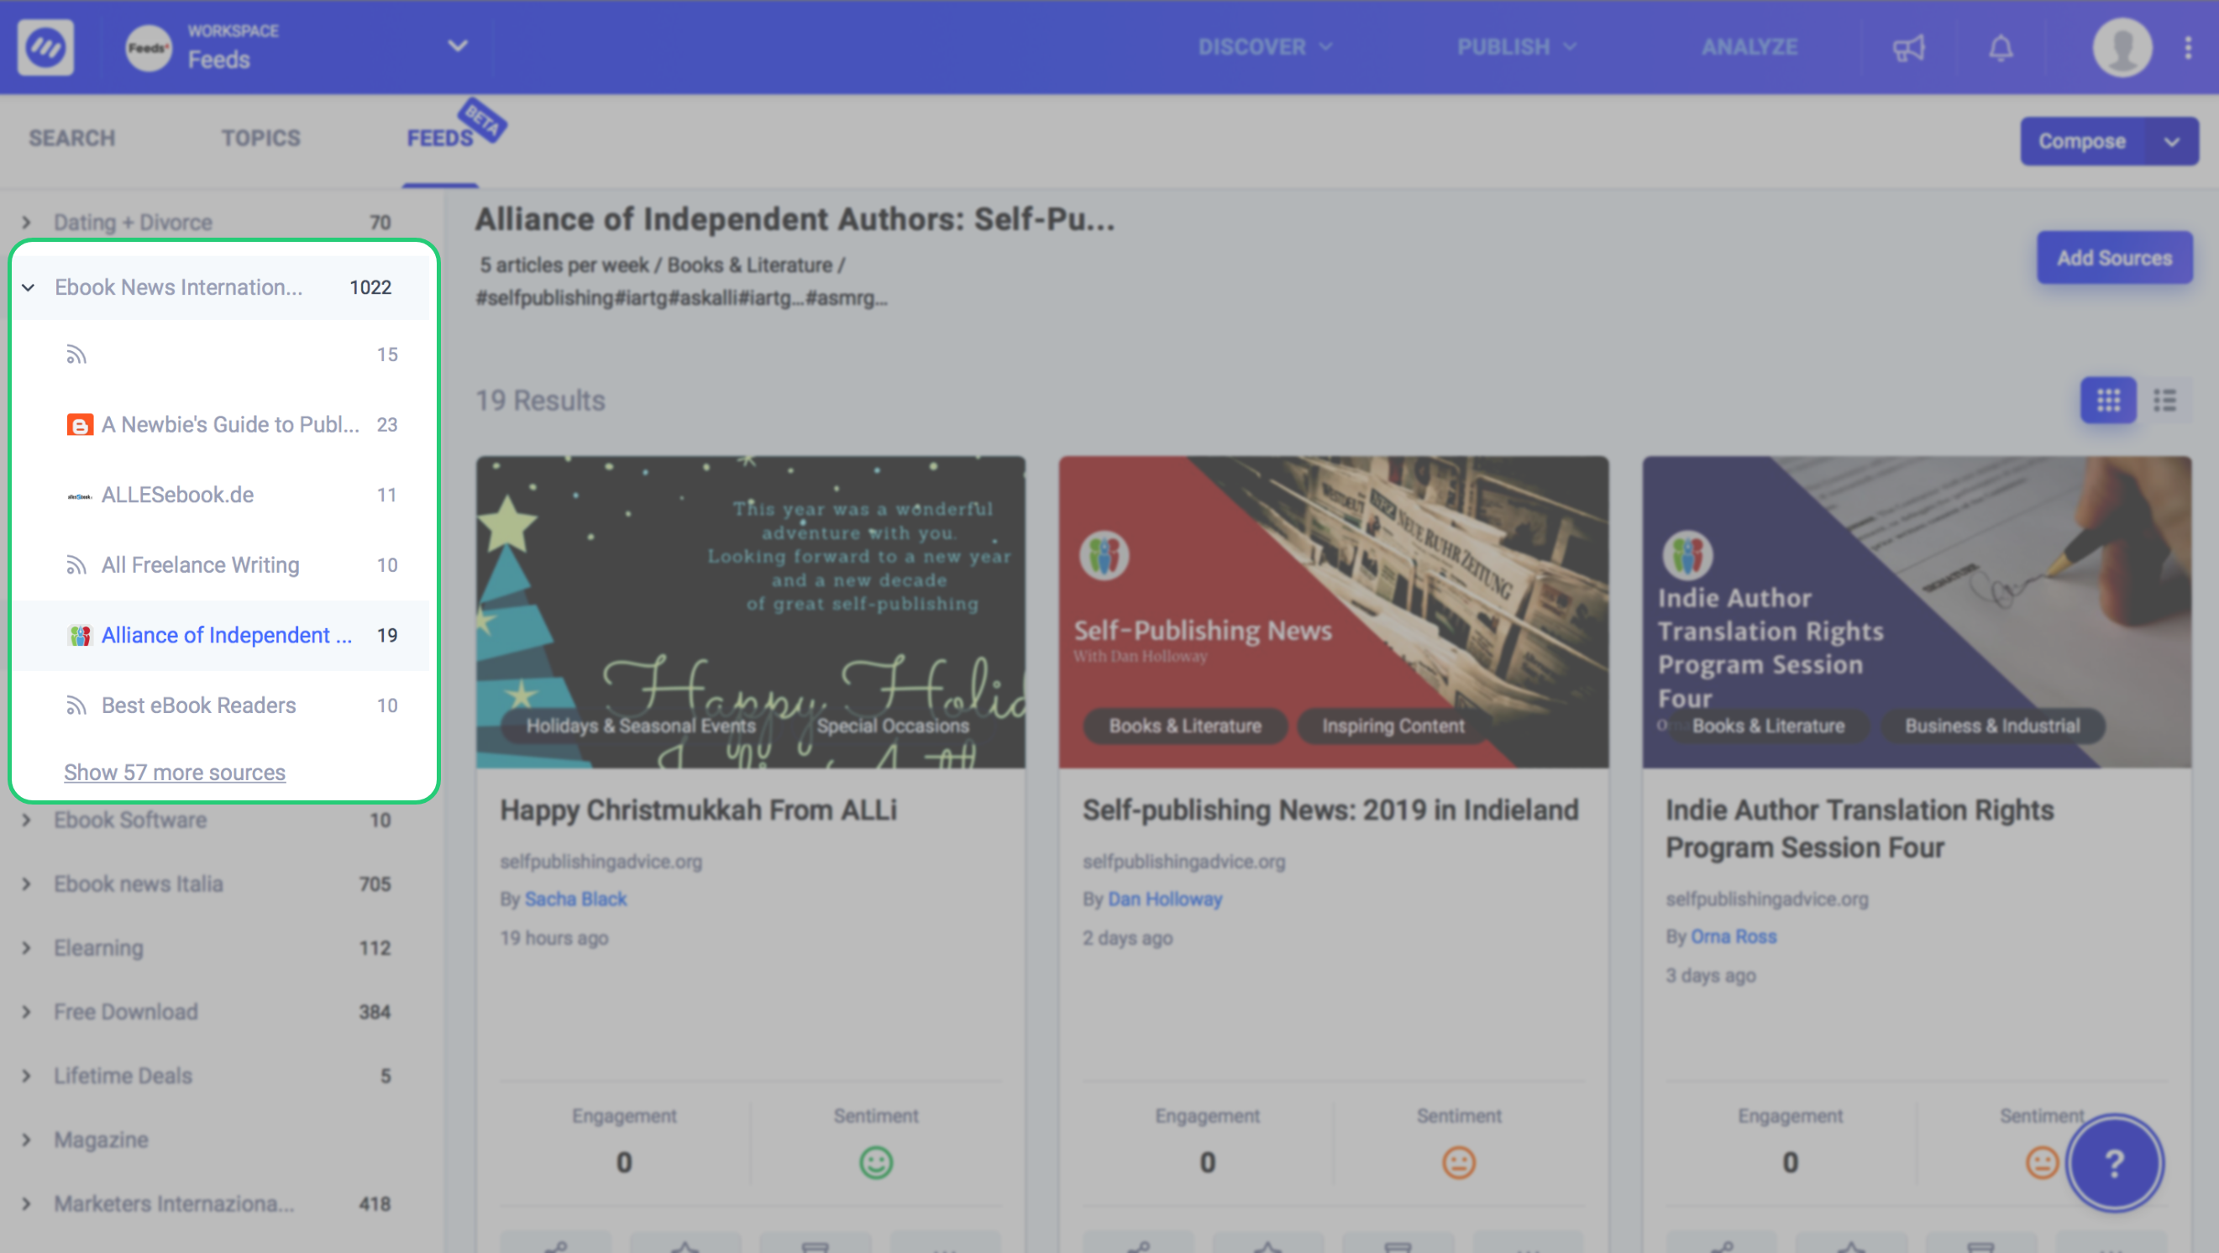Click the green happy sentiment face

(x=876, y=1162)
